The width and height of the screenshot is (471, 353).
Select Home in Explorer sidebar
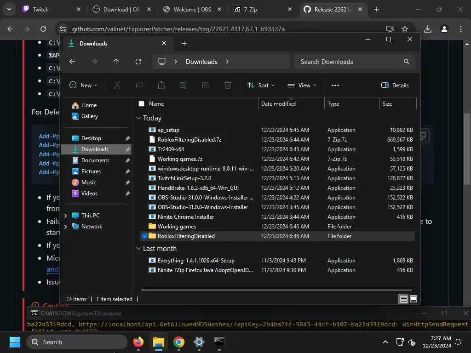pos(89,105)
